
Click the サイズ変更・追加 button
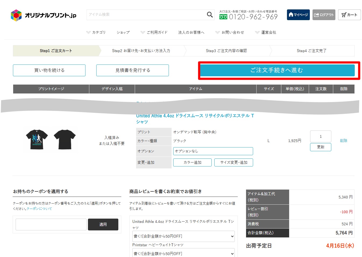click(234, 162)
